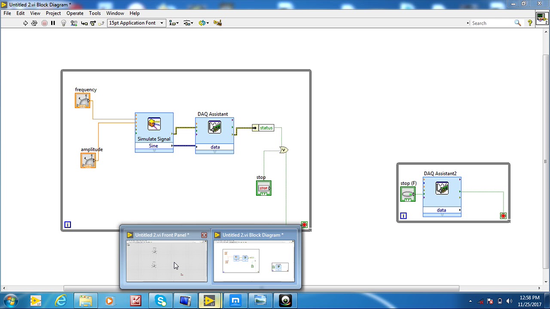Expand the Simulate Signal bottom chevron
The height and width of the screenshot is (309, 550).
click(x=154, y=151)
